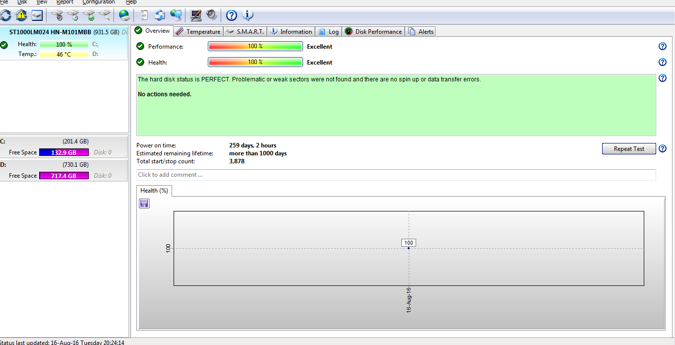This screenshot has width=675, height=345.
Task: Open the Configuration menu
Action: point(99,2)
